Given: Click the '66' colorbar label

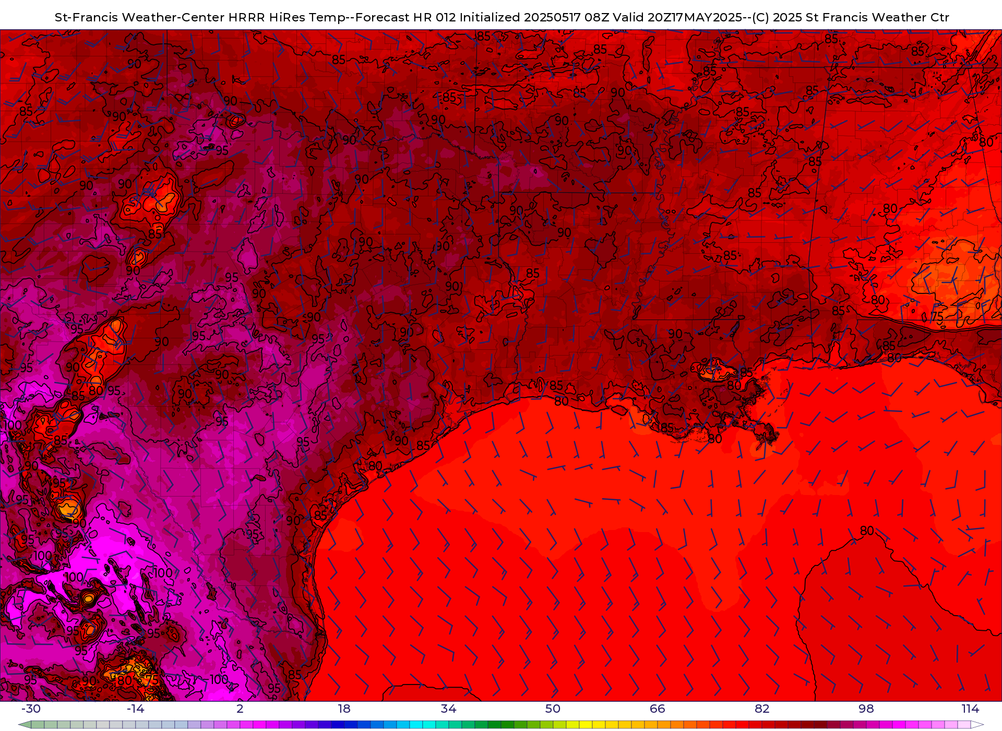Looking at the screenshot, I should 658,709.
